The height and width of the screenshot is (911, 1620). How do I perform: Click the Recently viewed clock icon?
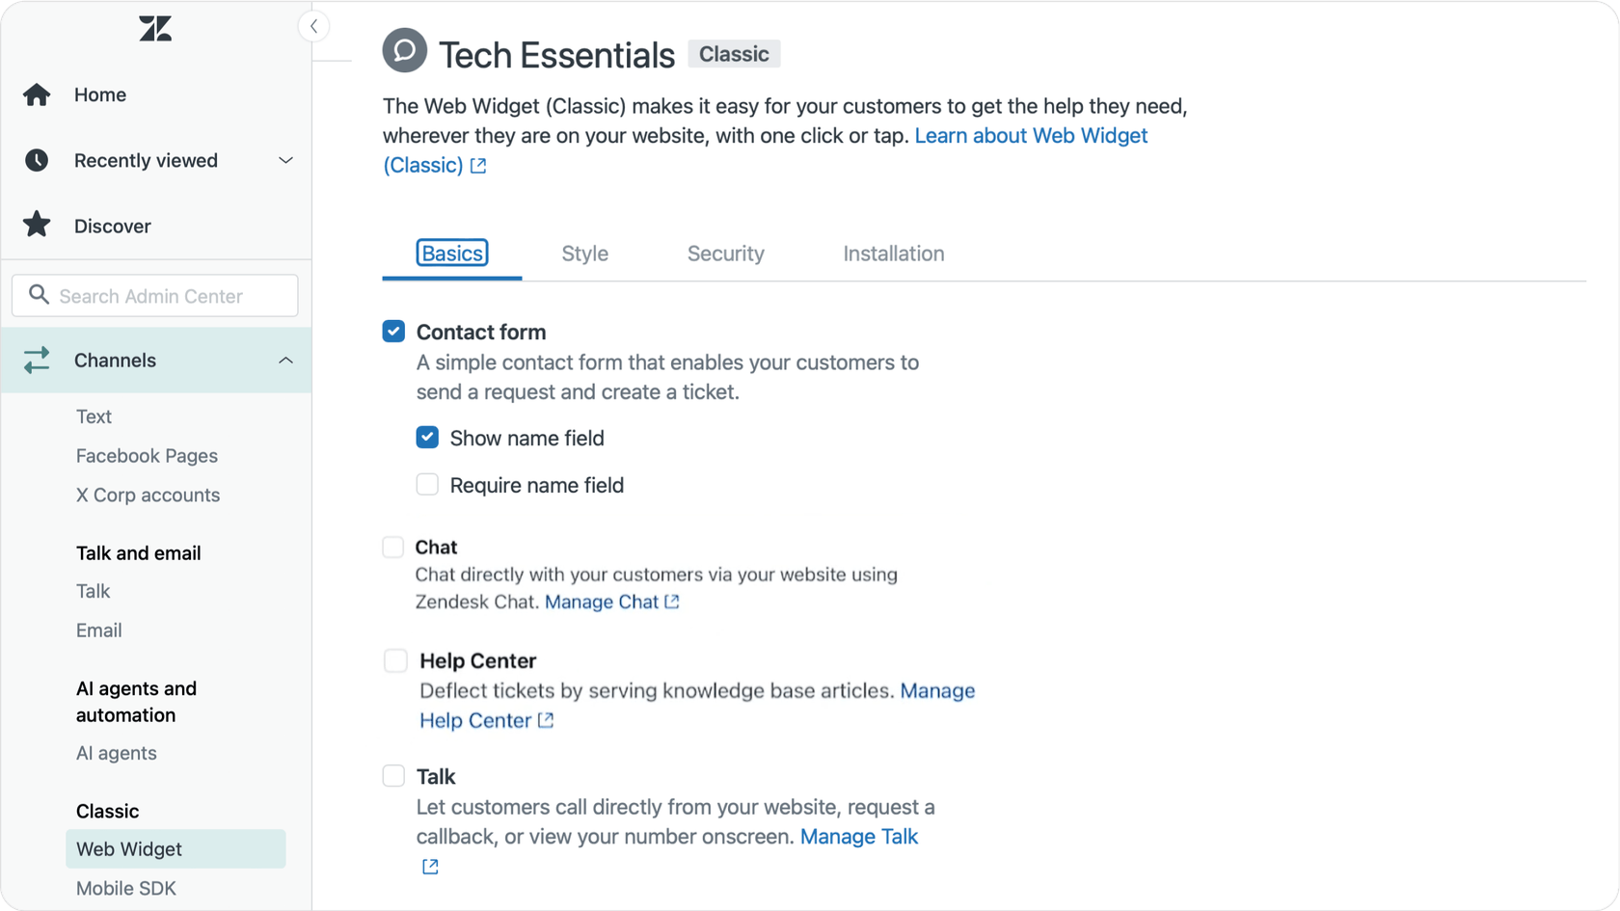coord(37,160)
